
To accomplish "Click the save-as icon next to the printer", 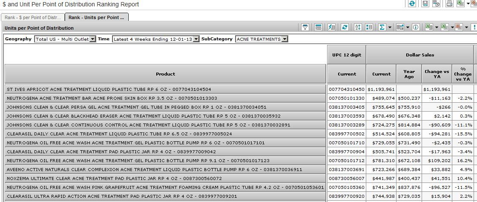I will tap(436, 4).
